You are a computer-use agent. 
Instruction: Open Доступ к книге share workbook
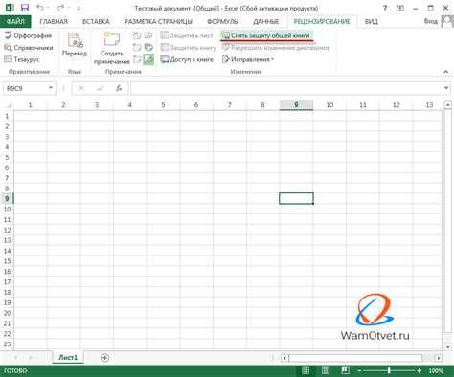[x=187, y=59]
